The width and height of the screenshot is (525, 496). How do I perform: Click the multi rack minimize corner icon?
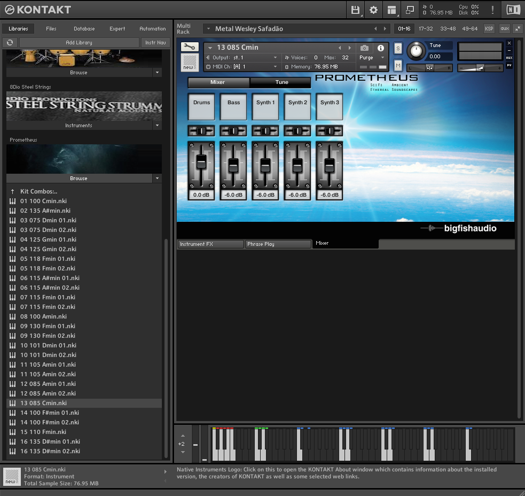click(x=518, y=28)
